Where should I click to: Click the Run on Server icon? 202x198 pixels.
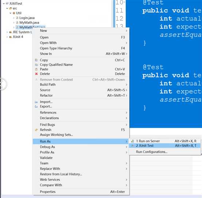pyautogui.click(x=133, y=141)
